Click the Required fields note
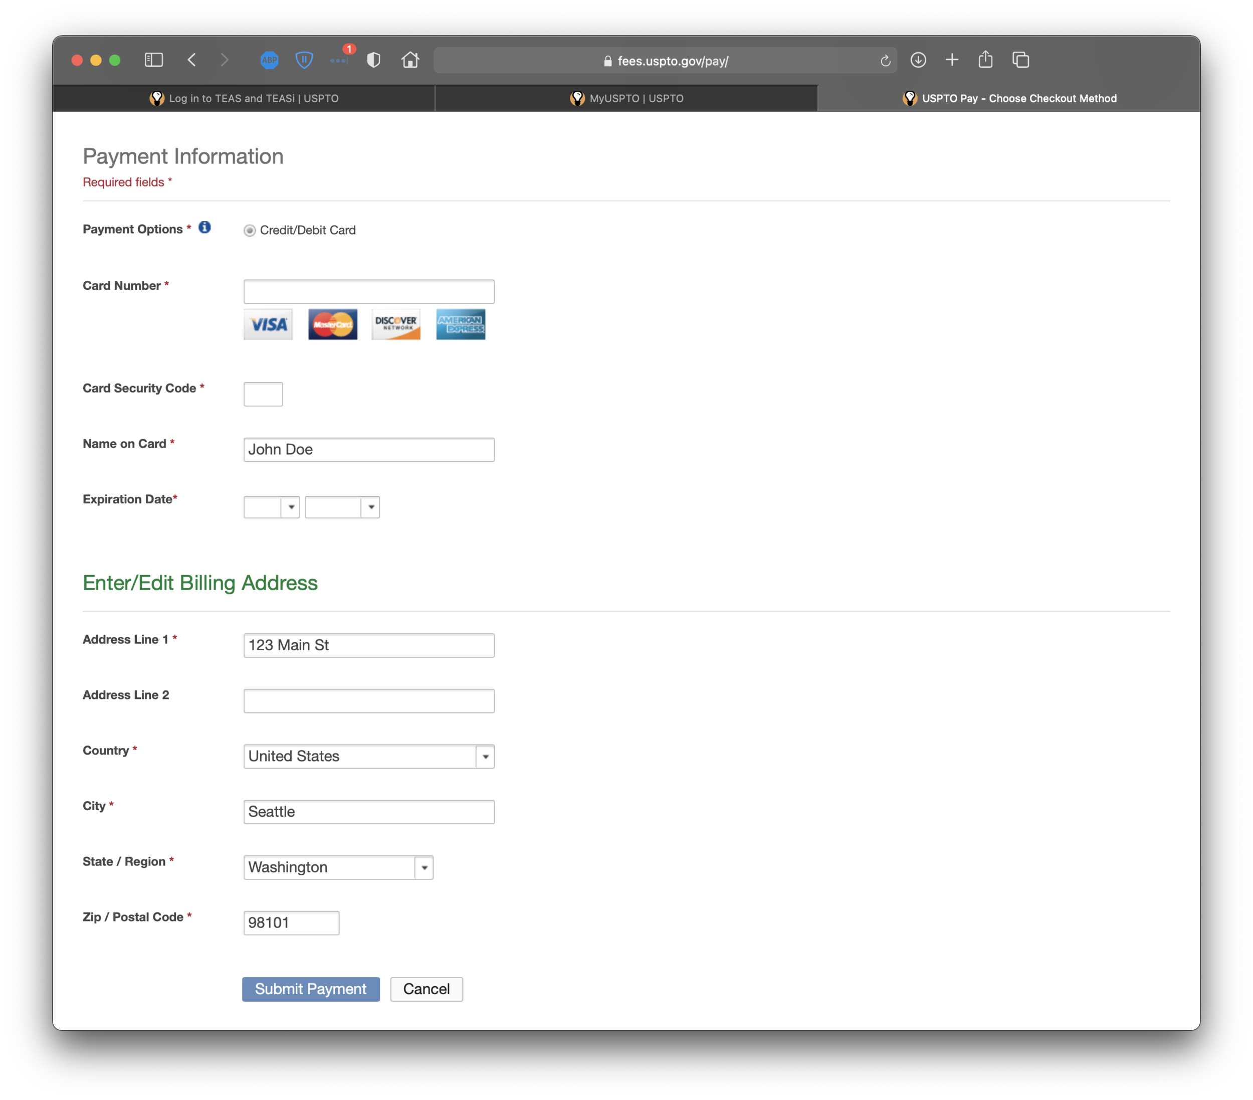This screenshot has height=1100, width=1253. click(x=127, y=182)
